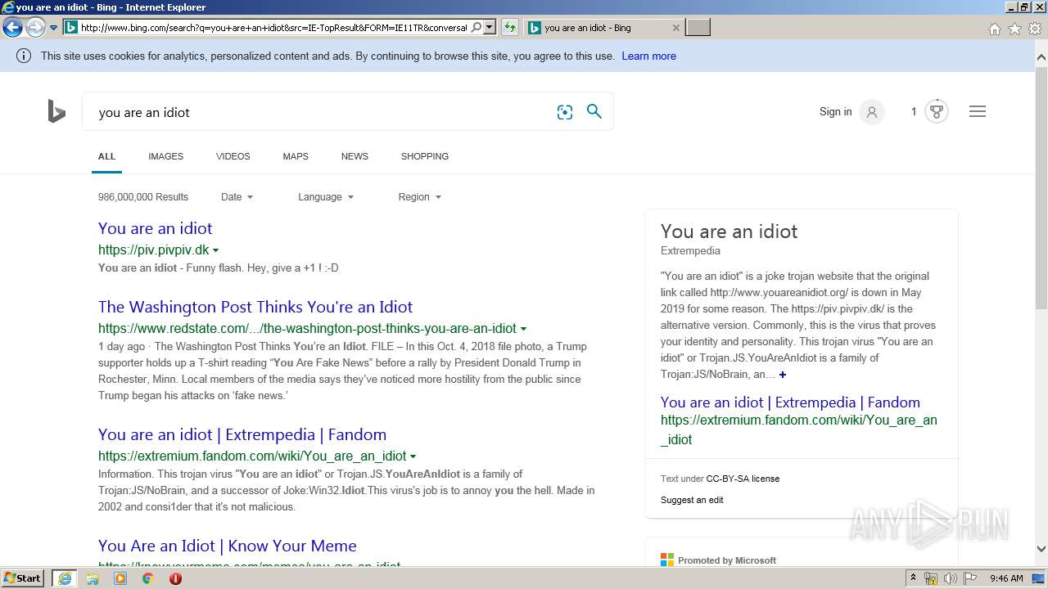Screen dimensions: 1048x589
Task: Show hidden tray icons arrow
Action: (913, 578)
